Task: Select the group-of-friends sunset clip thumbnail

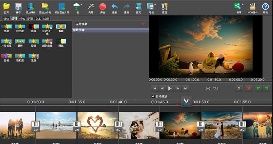Action: (17, 125)
